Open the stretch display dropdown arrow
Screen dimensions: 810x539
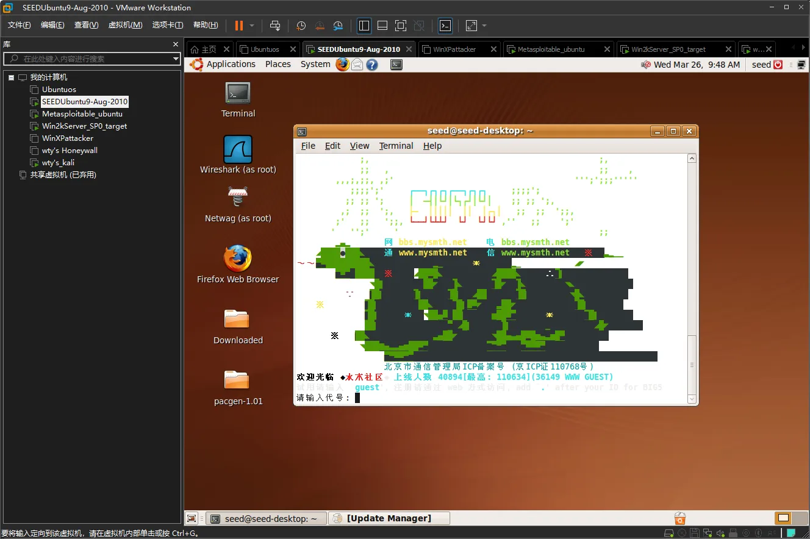click(484, 26)
